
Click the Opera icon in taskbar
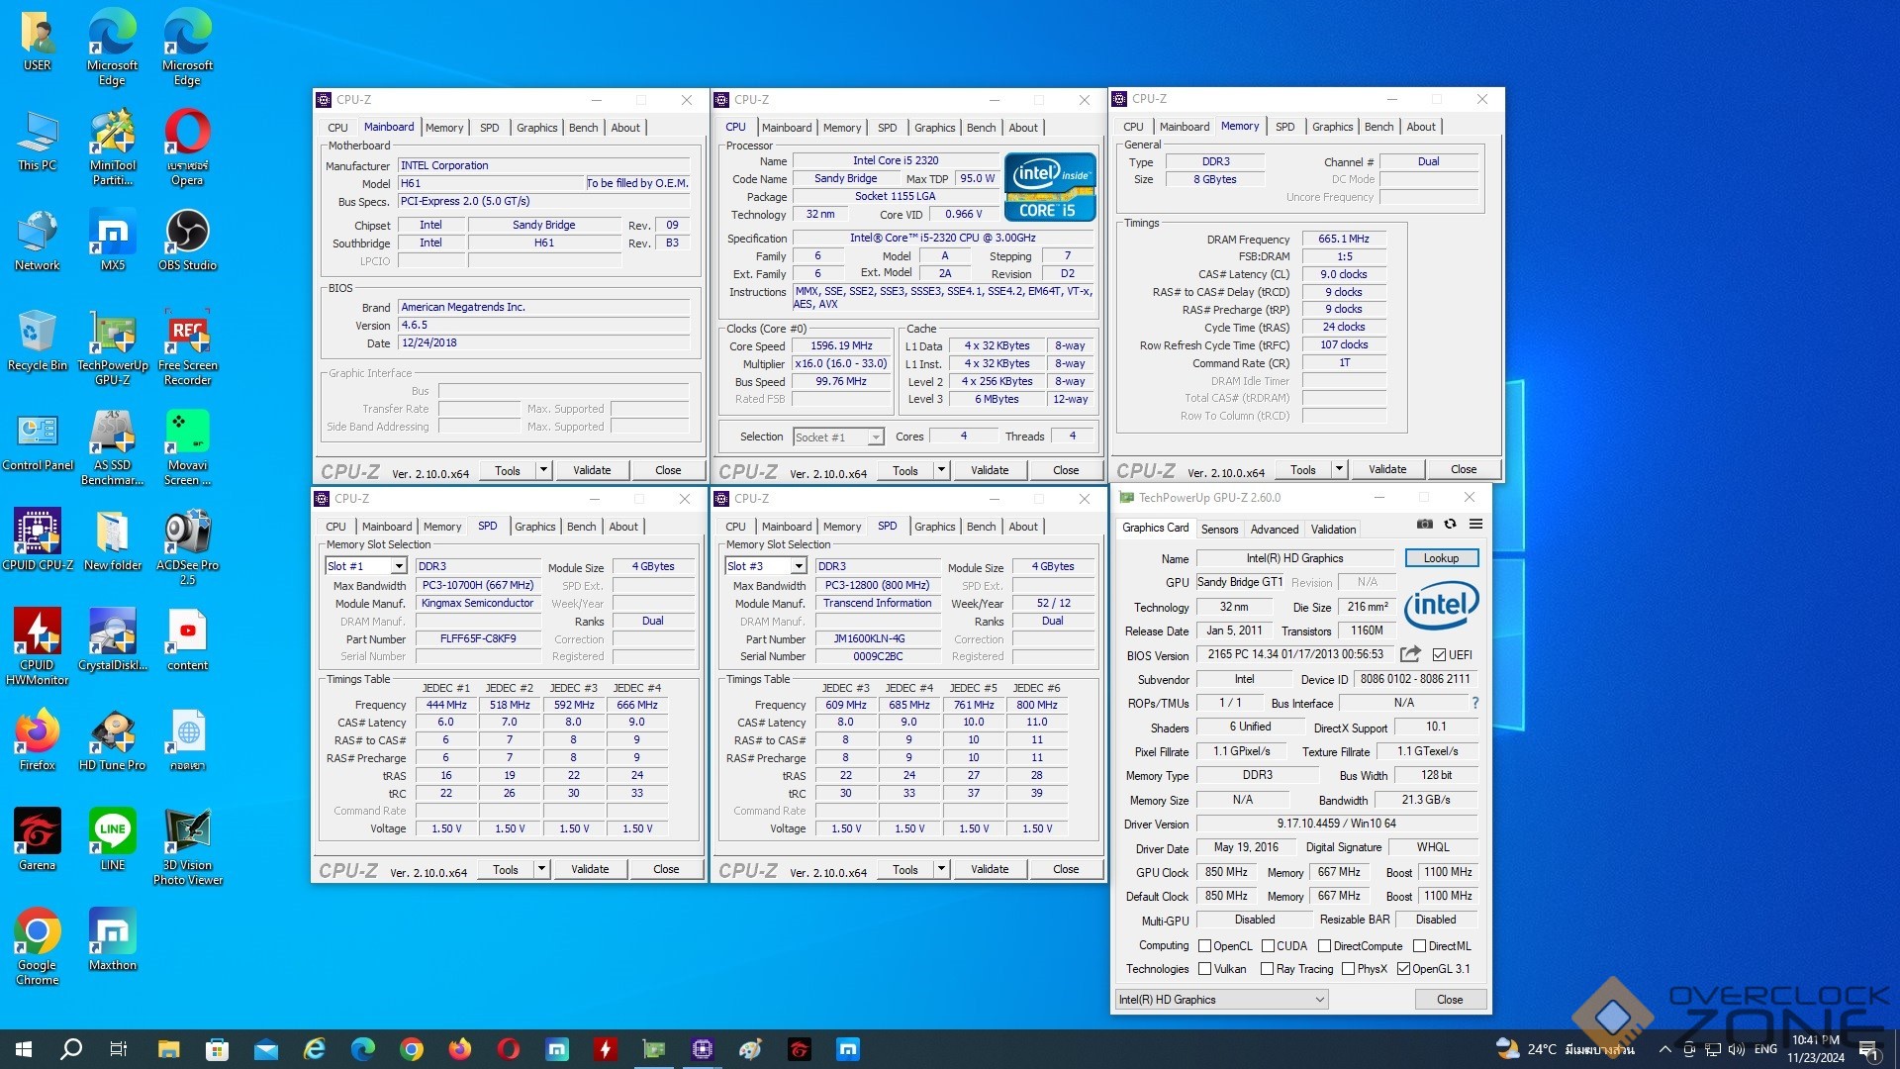tap(509, 1049)
